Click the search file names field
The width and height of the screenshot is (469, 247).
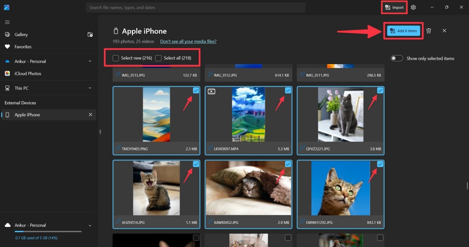[196, 8]
